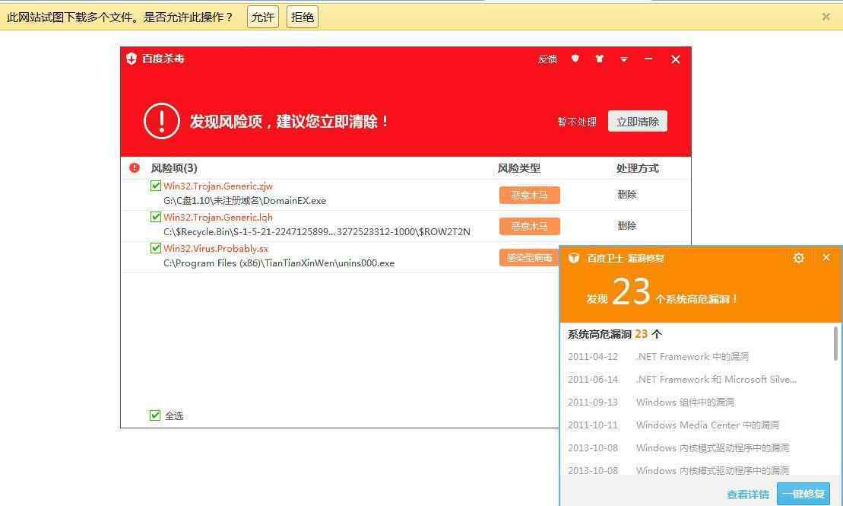
Task: Click 恶意木马 badge for DomainEX.exe row
Action: (530, 195)
